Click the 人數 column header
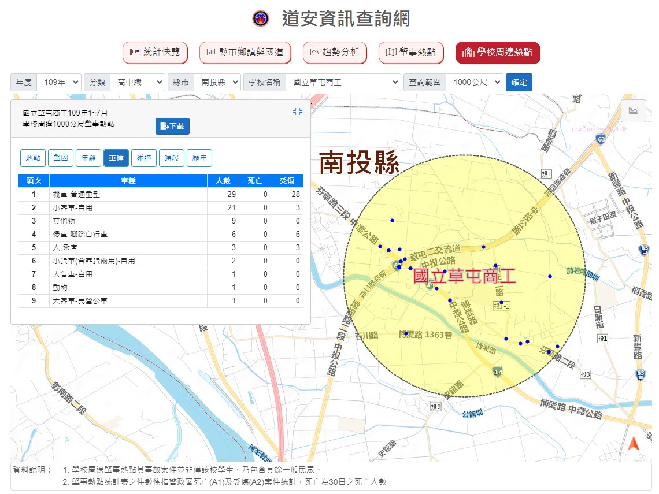The height and width of the screenshot is (494, 659). pyautogui.click(x=223, y=181)
